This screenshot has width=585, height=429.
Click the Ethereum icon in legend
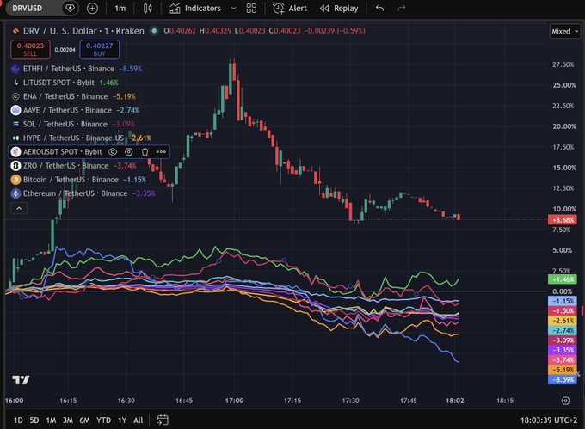(x=15, y=193)
